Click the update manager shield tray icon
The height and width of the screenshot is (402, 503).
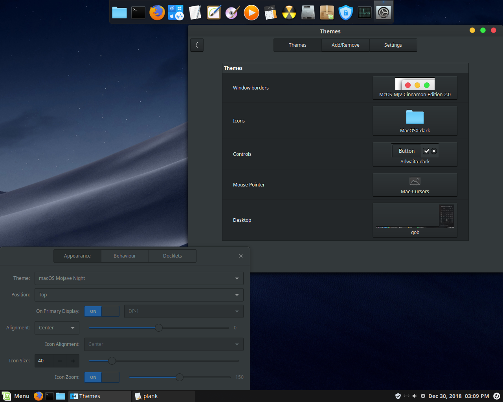pyautogui.click(x=398, y=396)
